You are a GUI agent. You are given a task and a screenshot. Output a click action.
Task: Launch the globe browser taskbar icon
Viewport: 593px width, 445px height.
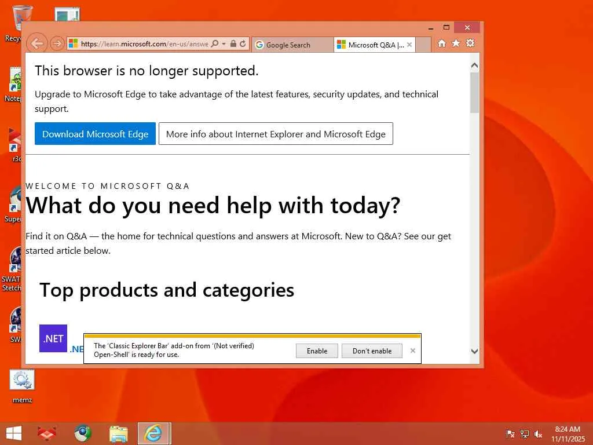click(82, 433)
